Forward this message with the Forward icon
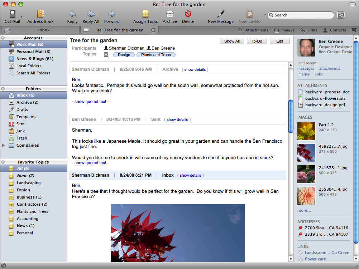The width and height of the screenshot is (359, 269). tap(112, 14)
